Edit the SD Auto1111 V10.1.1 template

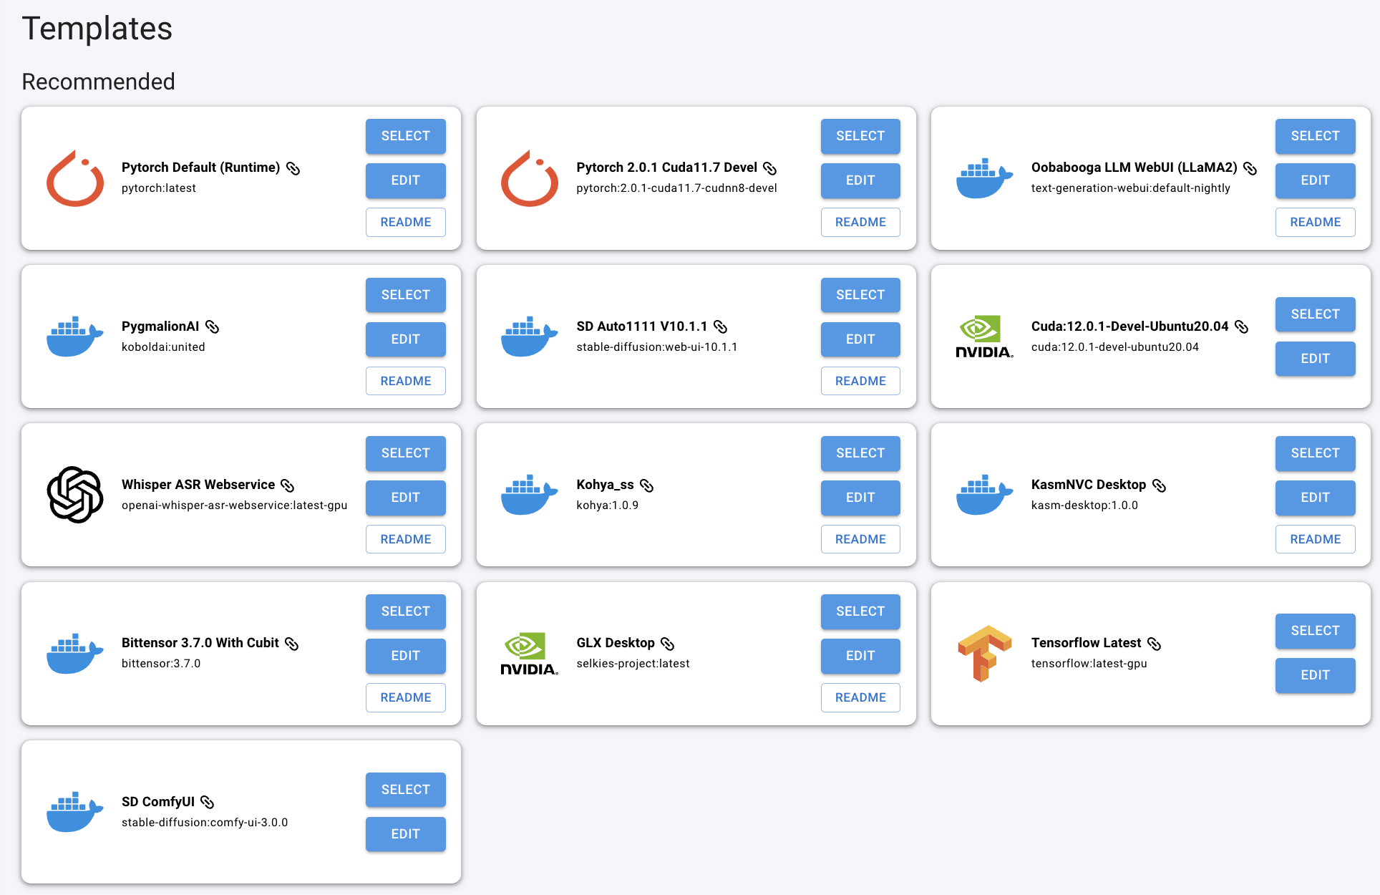pyautogui.click(x=860, y=339)
